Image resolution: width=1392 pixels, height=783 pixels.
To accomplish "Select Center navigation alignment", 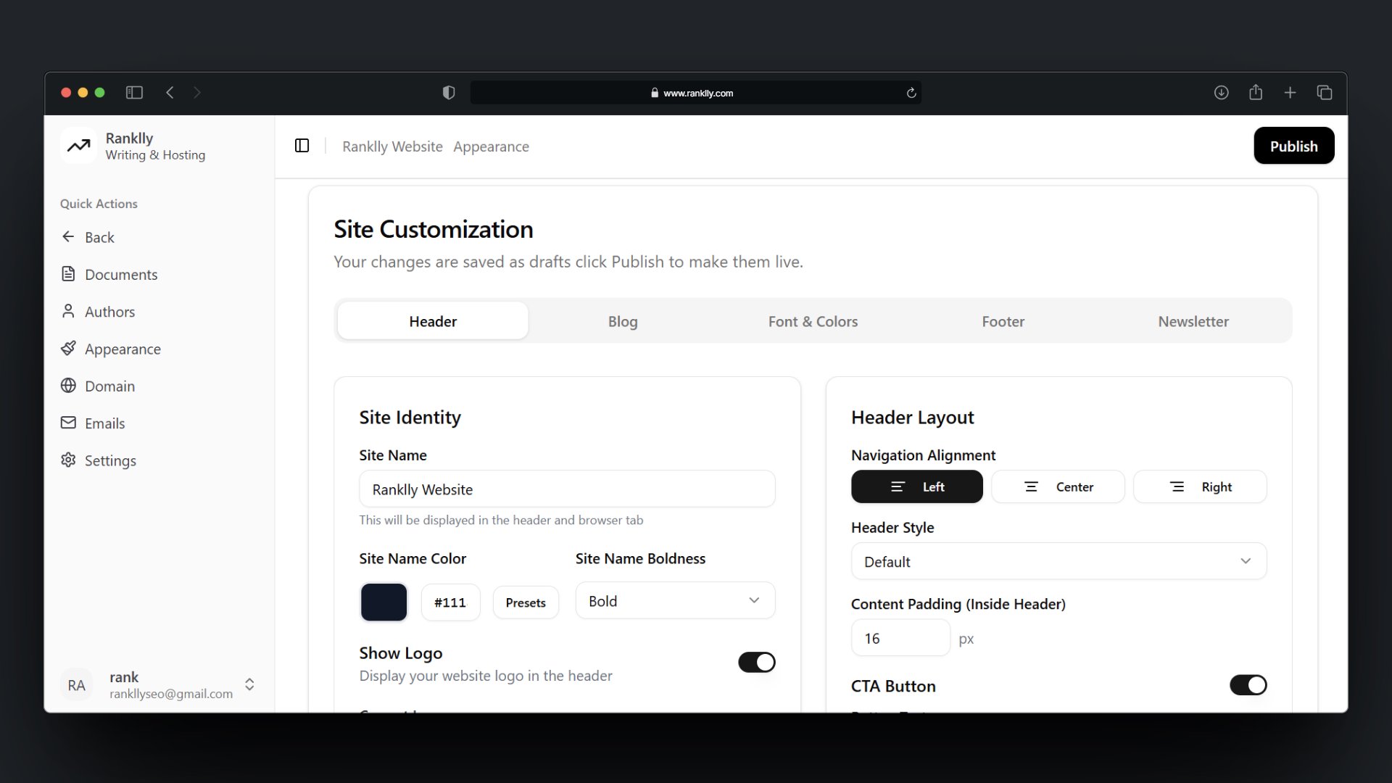I will tap(1058, 486).
